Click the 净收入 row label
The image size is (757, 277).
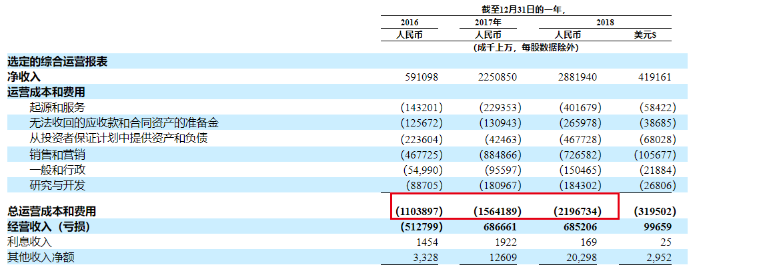[x=24, y=77]
